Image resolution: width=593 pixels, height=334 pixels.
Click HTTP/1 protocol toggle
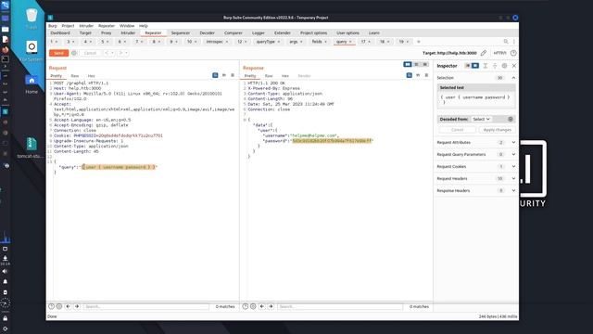click(x=499, y=53)
